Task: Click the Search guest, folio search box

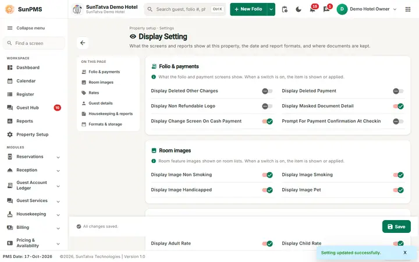Action: 185,9
